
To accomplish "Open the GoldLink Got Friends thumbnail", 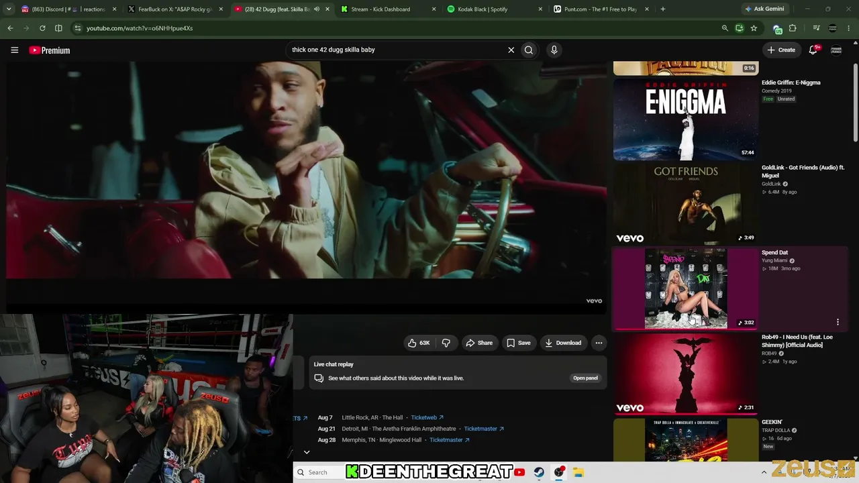I will coord(686,204).
